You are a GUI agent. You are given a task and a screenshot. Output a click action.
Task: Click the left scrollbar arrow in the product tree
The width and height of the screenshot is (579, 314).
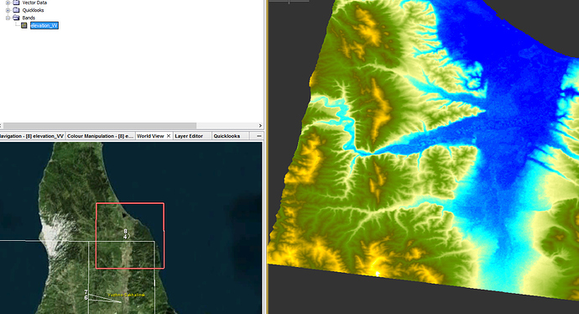tap(1, 126)
